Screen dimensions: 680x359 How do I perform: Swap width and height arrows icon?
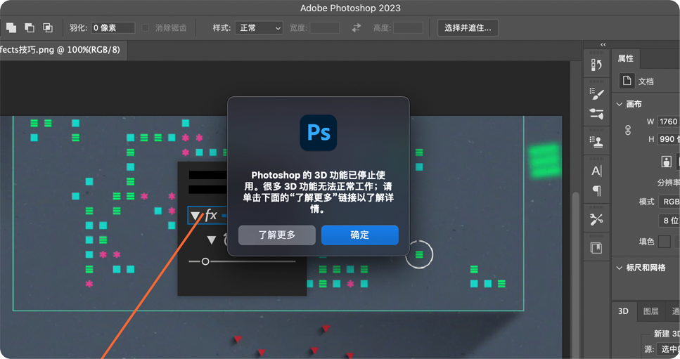coord(356,27)
